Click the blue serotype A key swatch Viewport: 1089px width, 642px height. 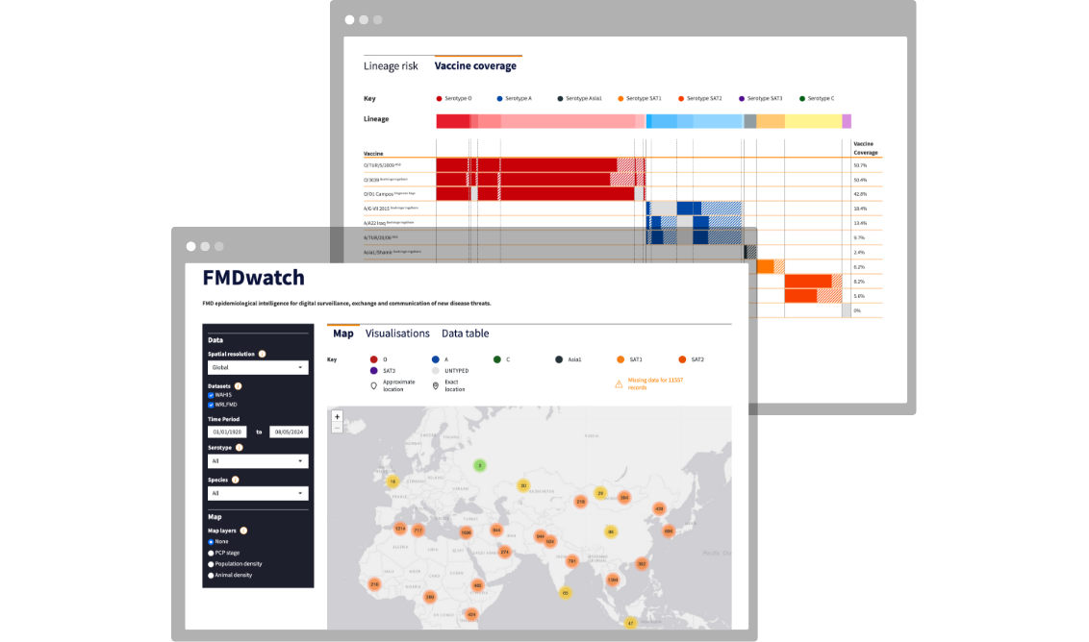click(x=436, y=359)
